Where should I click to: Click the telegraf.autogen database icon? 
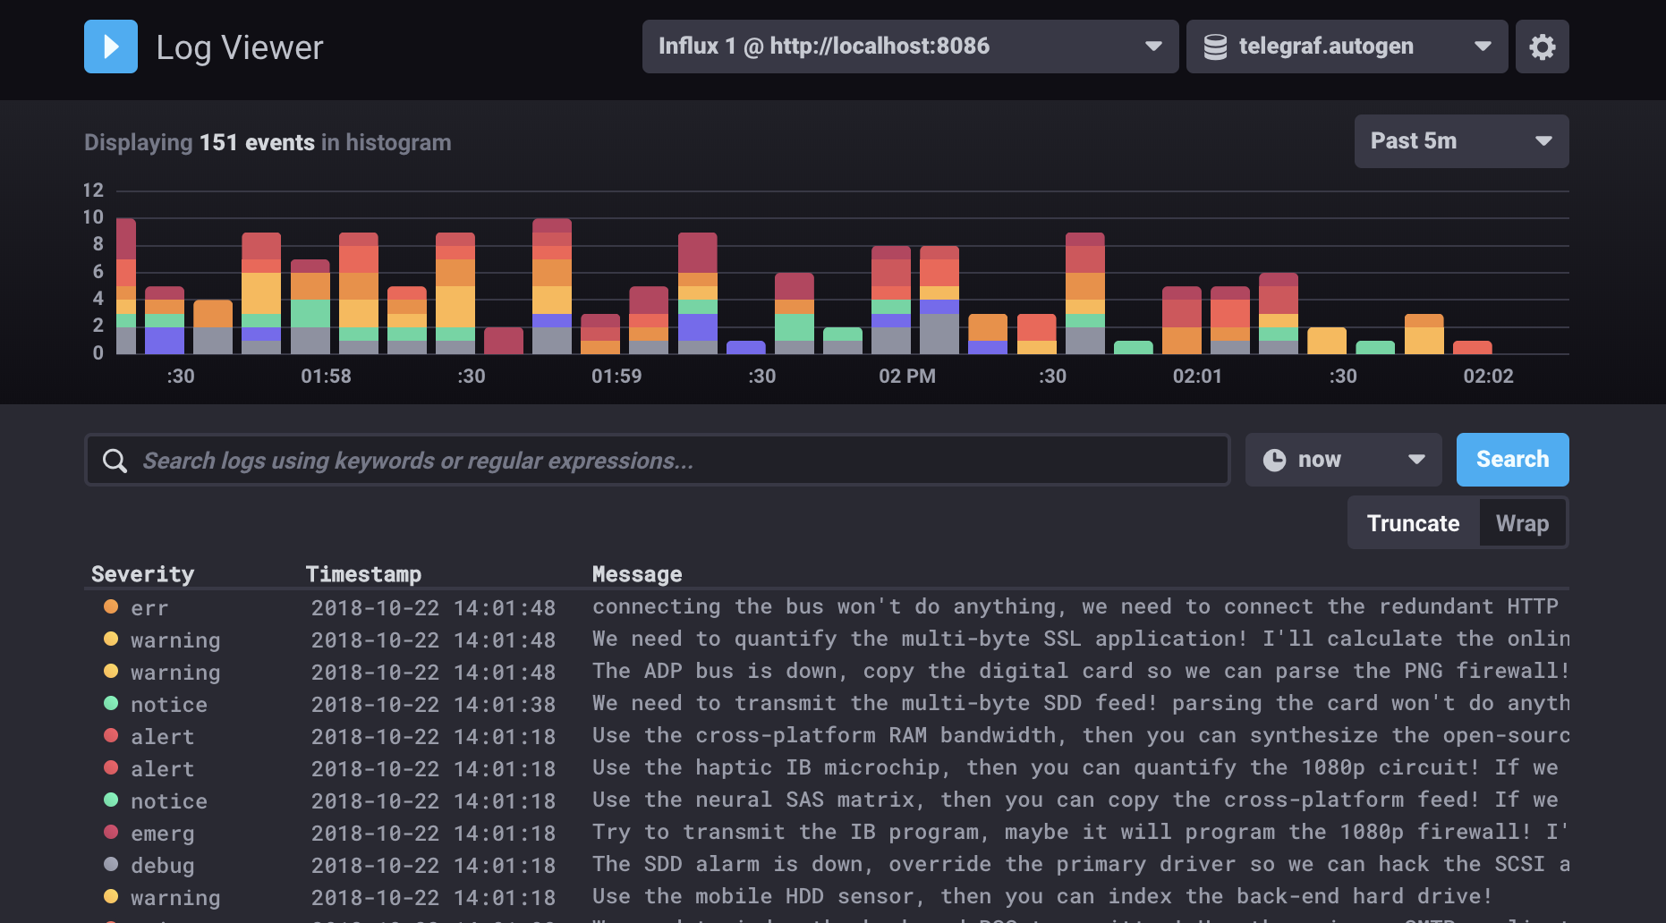pyautogui.click(x=1215, y=47)
